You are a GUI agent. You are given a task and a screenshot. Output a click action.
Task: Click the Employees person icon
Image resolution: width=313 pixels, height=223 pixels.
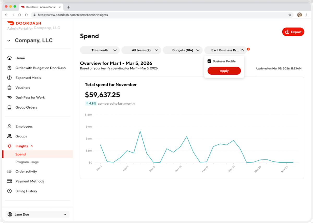click(x=9, y=126)
